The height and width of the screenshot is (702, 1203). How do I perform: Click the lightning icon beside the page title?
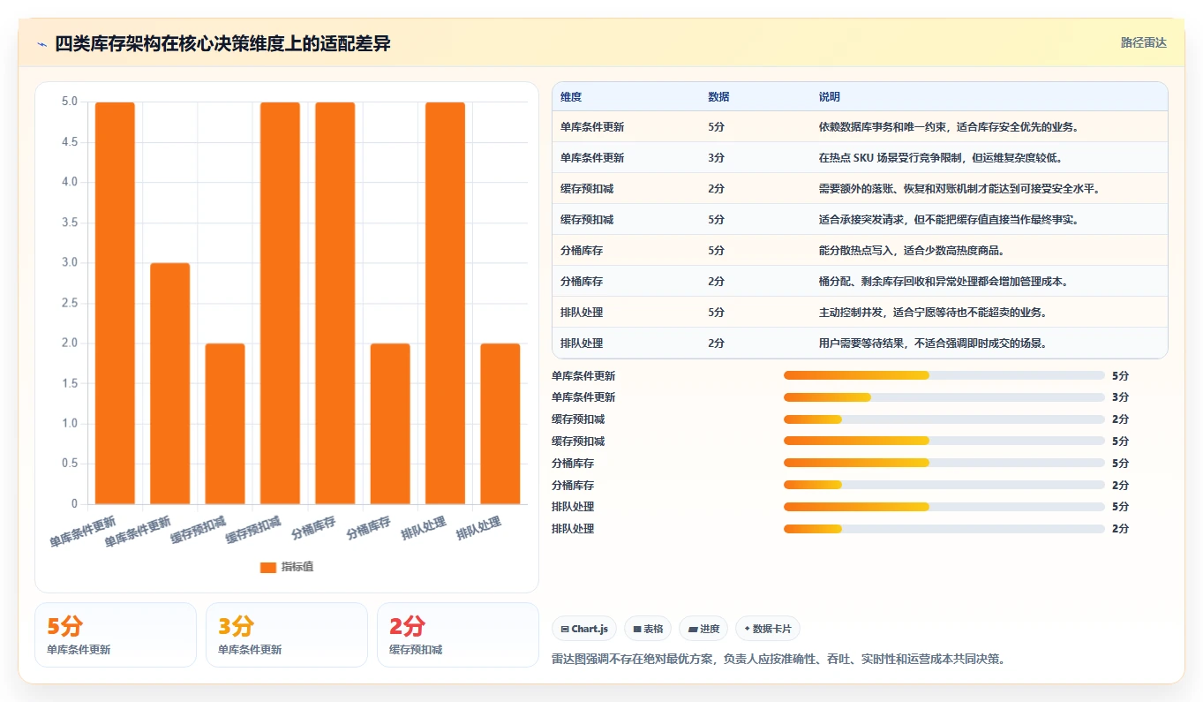pyautogui.click(x=41, y=44)
